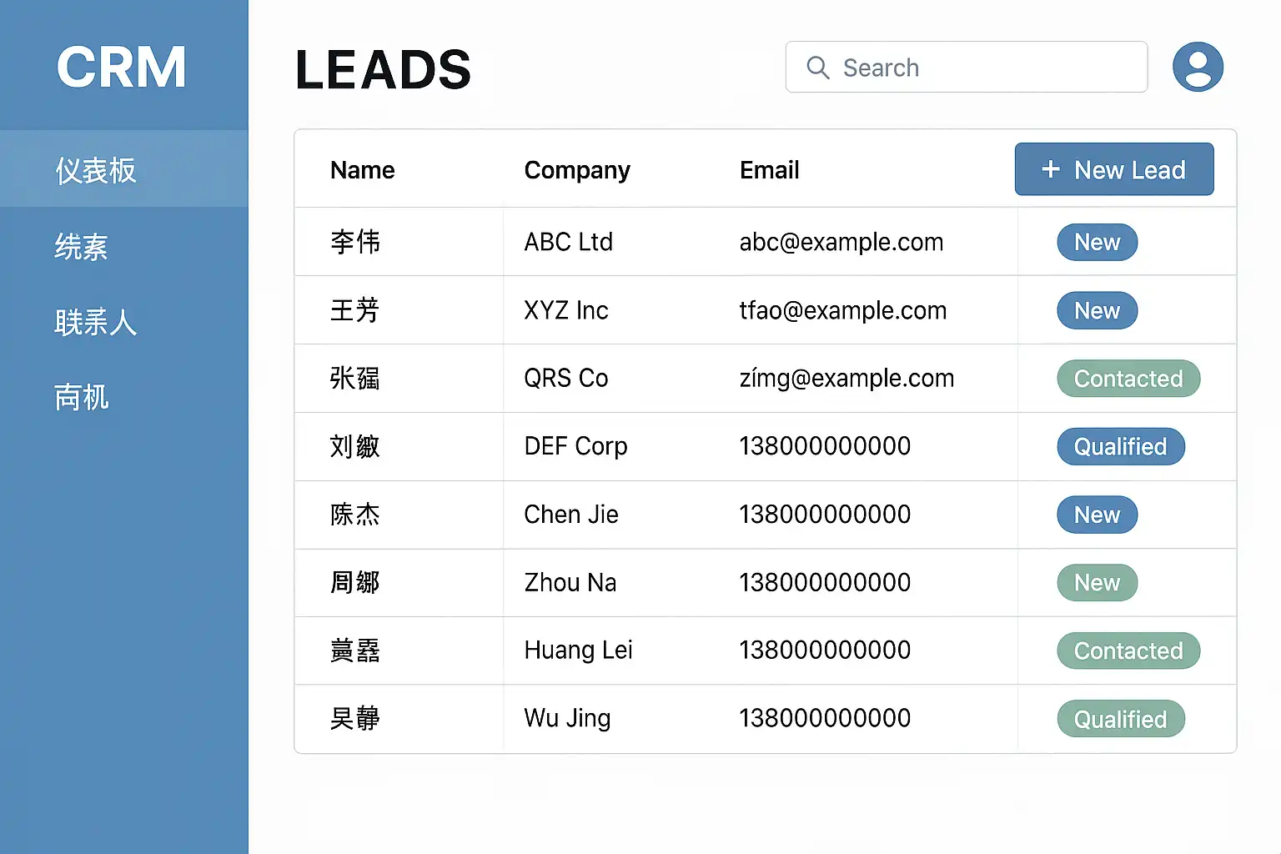Click phone number 138000000000 in Huang Lei row

click(x=825, y=651)
